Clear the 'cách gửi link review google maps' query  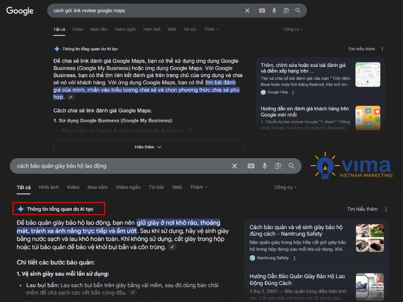pyautogui.click(x=247, y=10)
